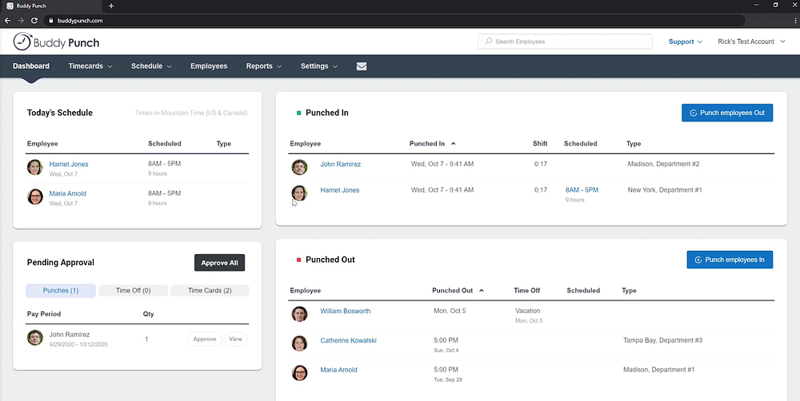The image size is (800, 401).
Task: View John Ramirez's pending punch
Action: point(235,339)
